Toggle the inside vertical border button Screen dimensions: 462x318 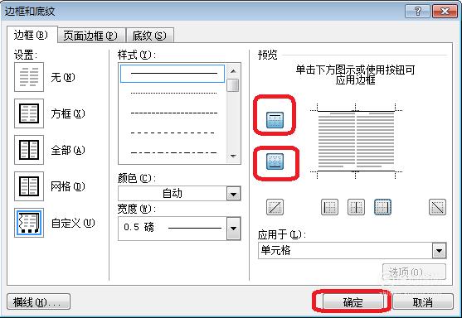tap(356, 207)
